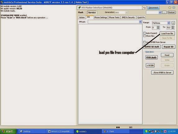Click the green HTI Flasher Interface icon
The image size is (178, 134).
(80, 7)
